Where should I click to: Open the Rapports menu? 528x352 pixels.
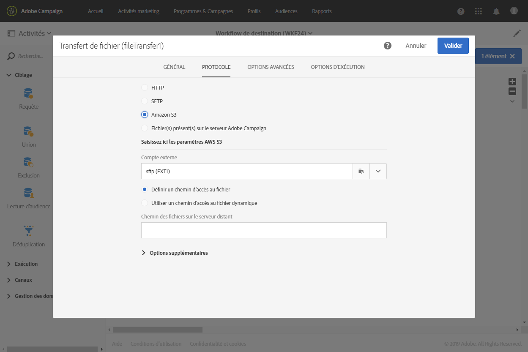click(322, 11)
